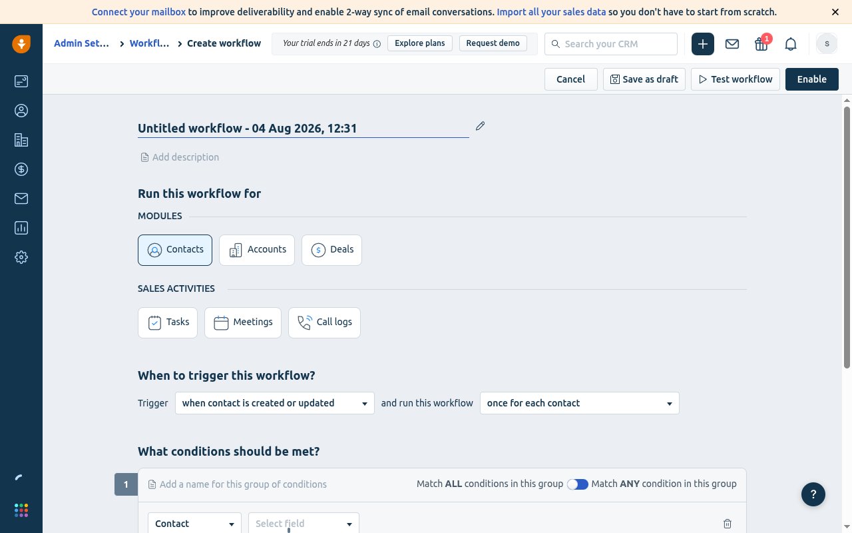
Task: Click Request demo button
Action: pos(493,43)
